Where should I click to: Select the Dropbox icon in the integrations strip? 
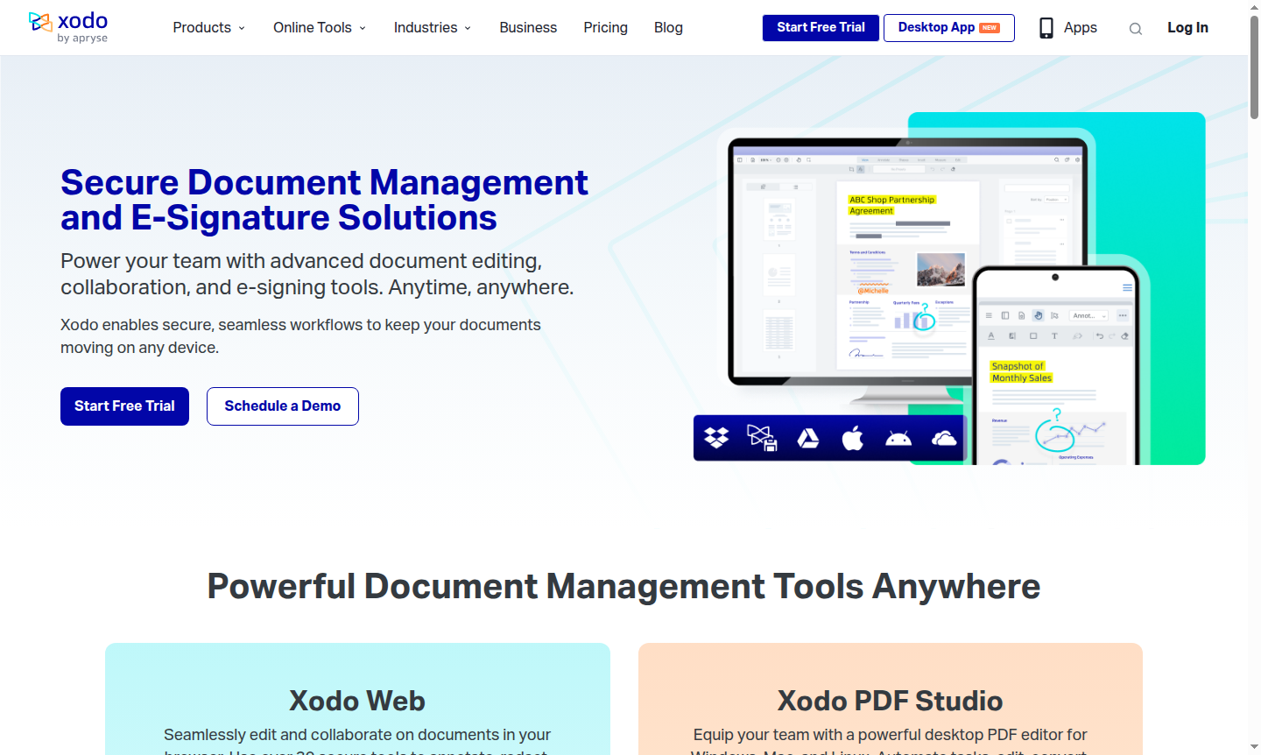tap(717, 437)
